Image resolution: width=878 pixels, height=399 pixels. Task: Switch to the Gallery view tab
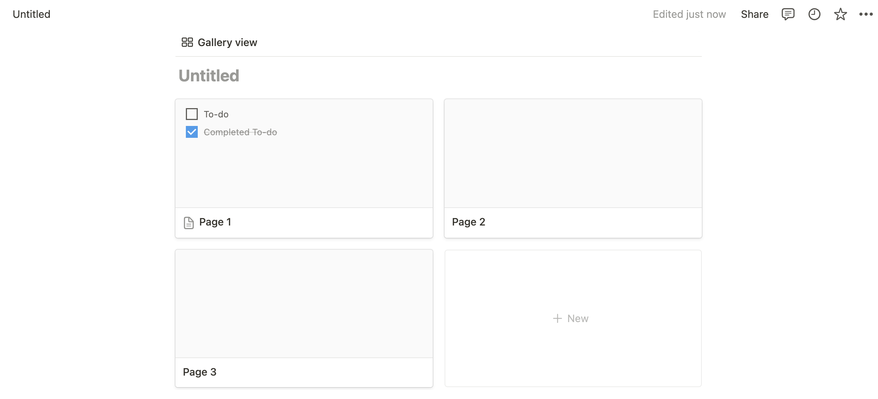219,42
